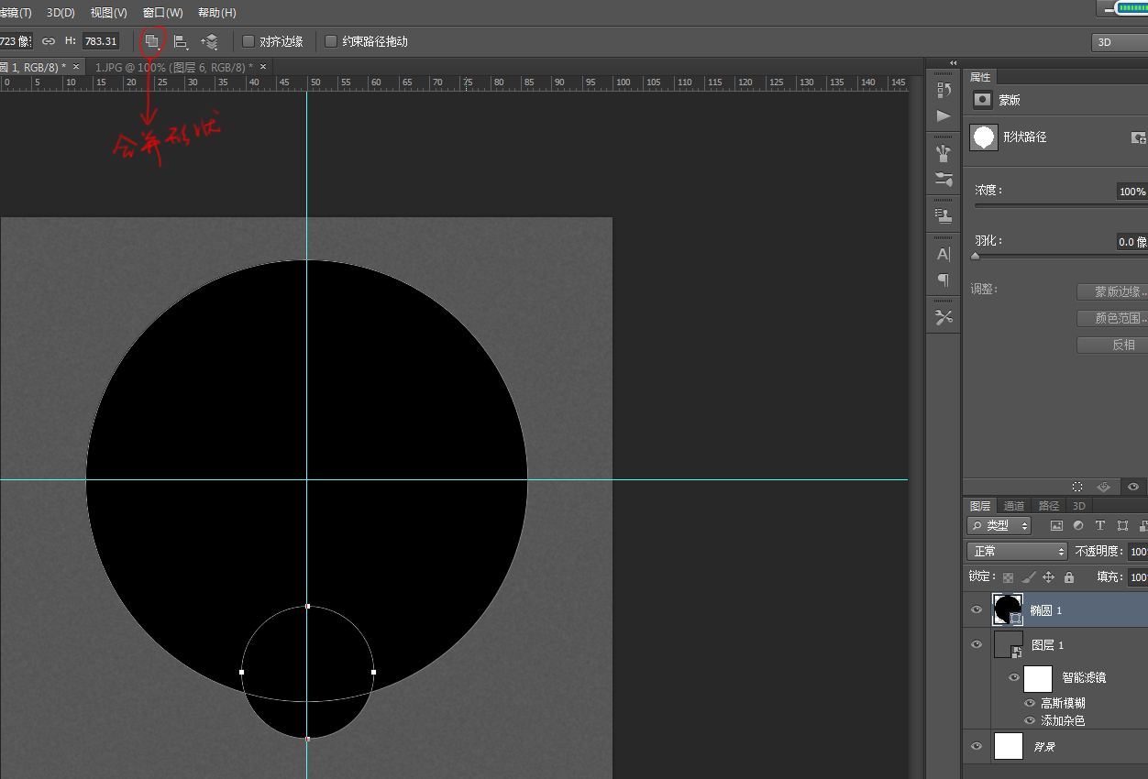Open the 3D workspace switcher dropdown
1148x779 pixels.
1120,42
